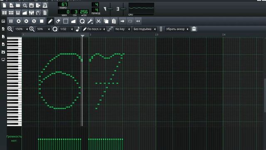The image size is (266, 150).
Task: Create a new project
Action: [x=5, y=5]
